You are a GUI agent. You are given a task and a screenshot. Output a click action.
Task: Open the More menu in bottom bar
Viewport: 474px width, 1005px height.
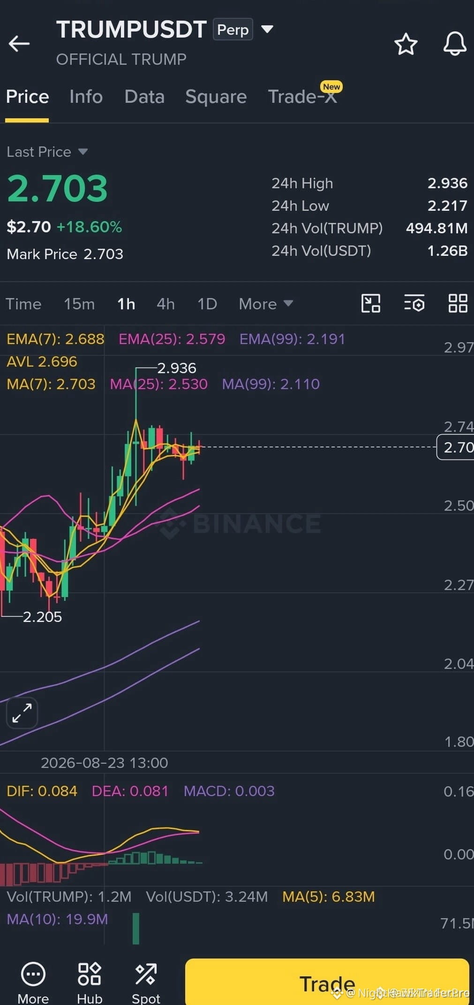tap(33, 982)
